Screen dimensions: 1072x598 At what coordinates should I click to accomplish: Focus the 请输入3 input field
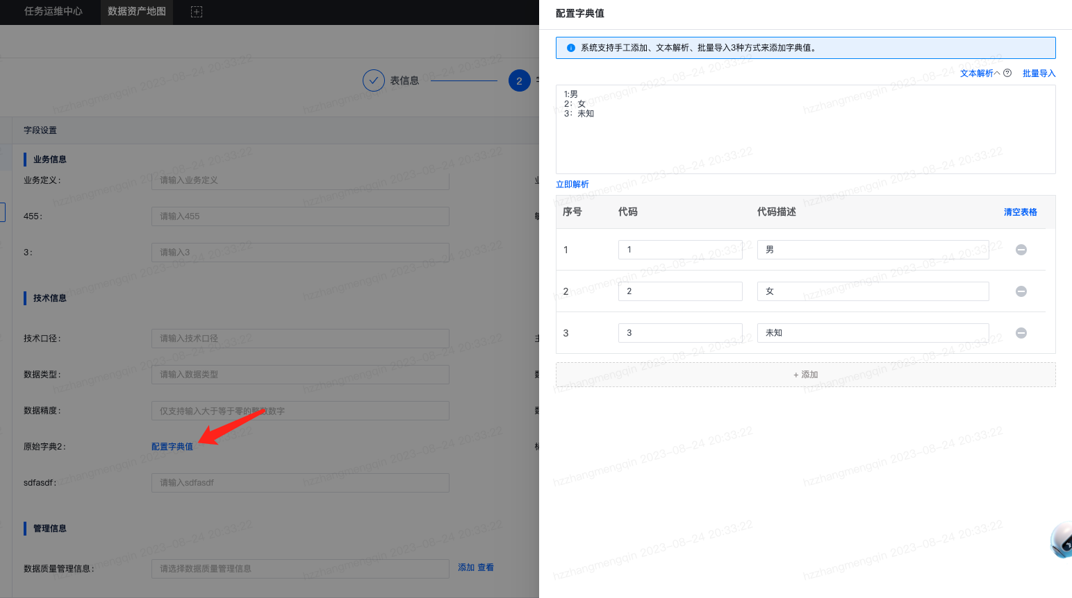tap(300, 253)
